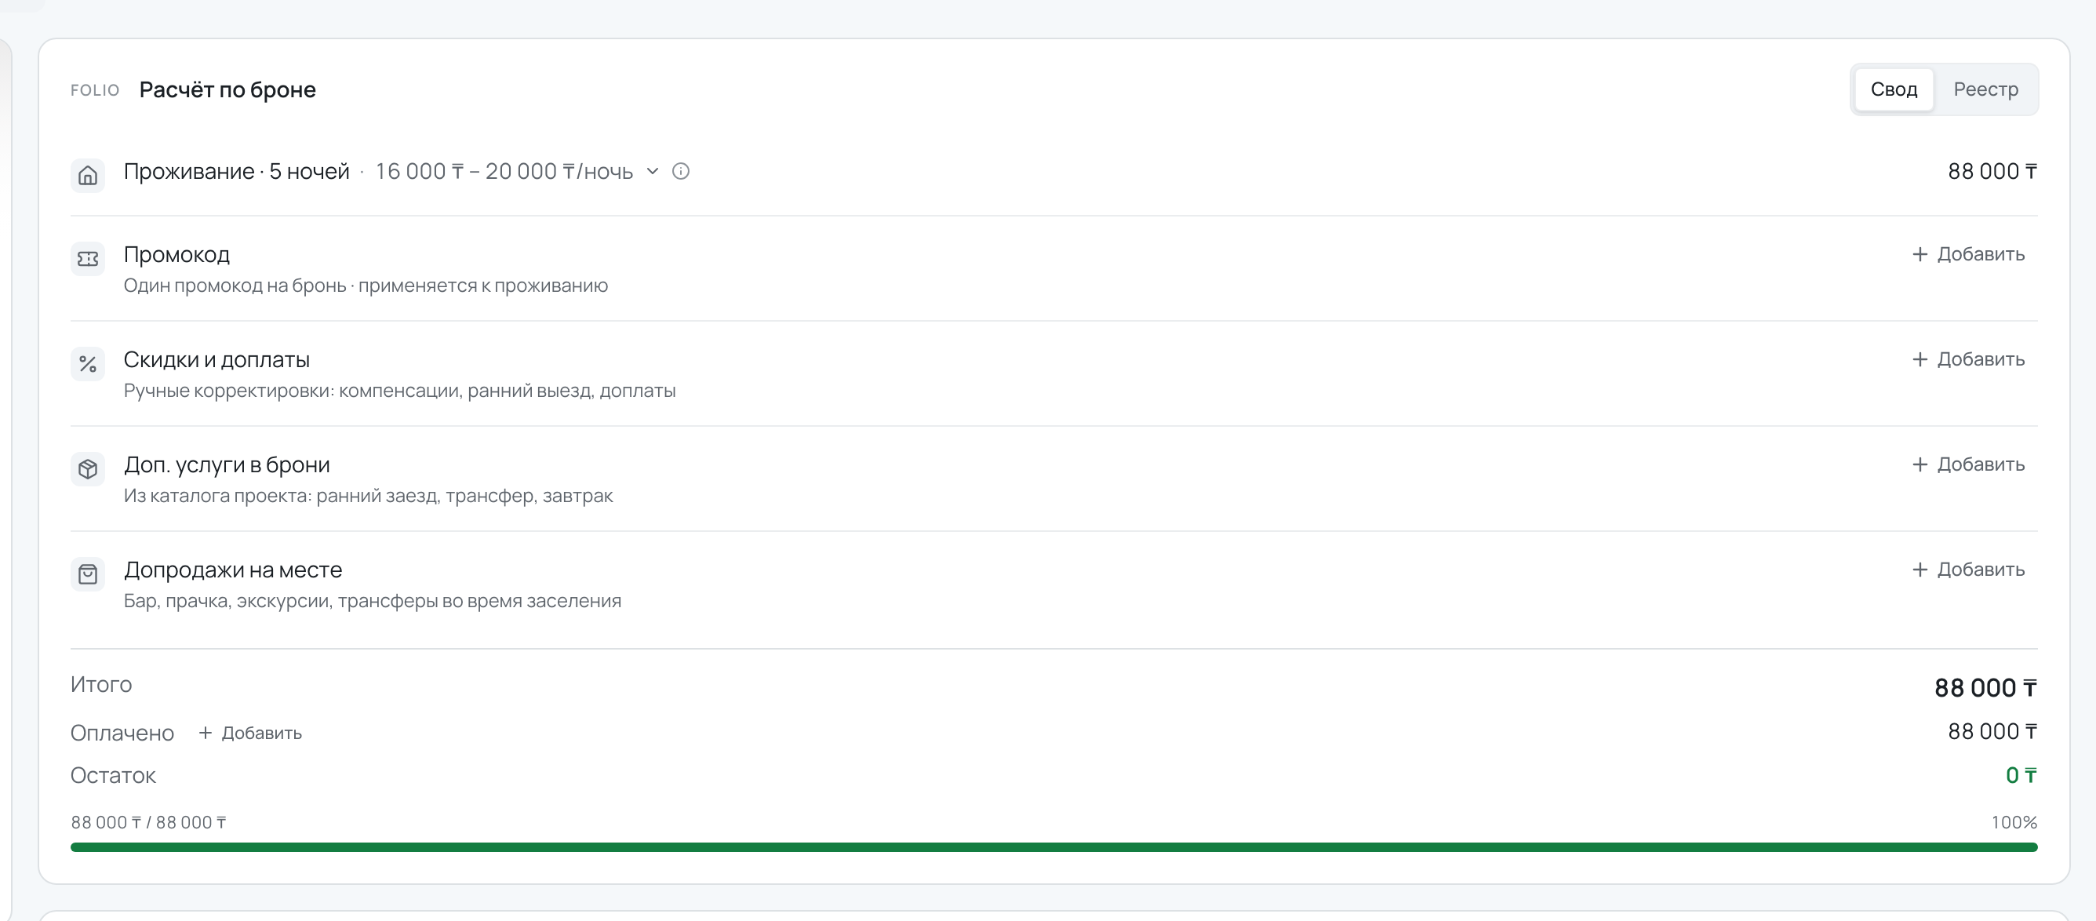Click the Ручные корректировки description text
The image size is (2096, 921).
pos(399,390)
